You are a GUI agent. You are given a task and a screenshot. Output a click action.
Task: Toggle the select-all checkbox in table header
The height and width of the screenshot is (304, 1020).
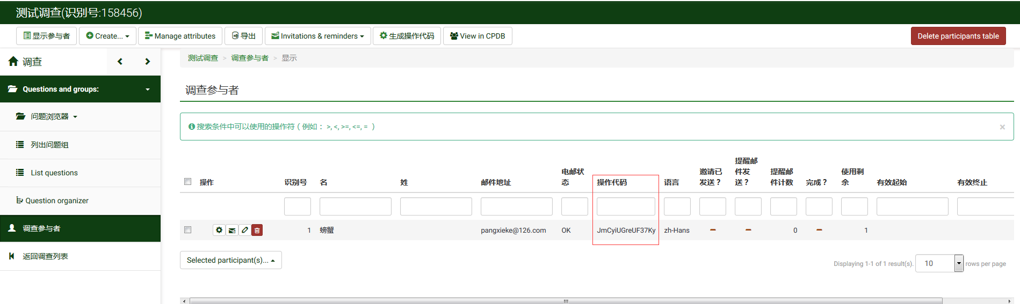[x=187, y=182]
